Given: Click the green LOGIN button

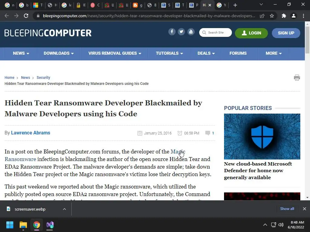Looking at the screenshot, I should pos(251,33).
